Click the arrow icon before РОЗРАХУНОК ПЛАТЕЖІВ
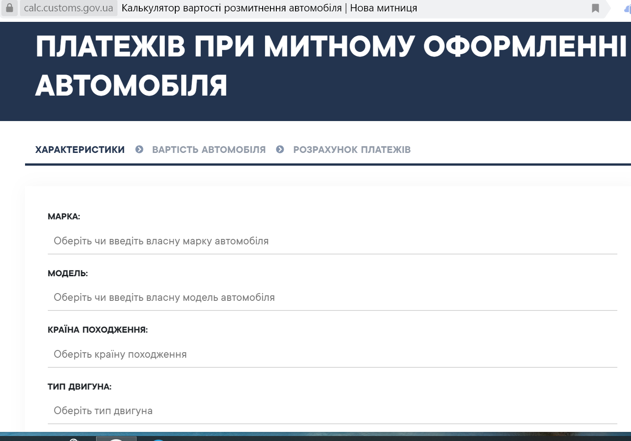Image resolution: width=631 pixels, height=441 pixels. pos(280,149)
